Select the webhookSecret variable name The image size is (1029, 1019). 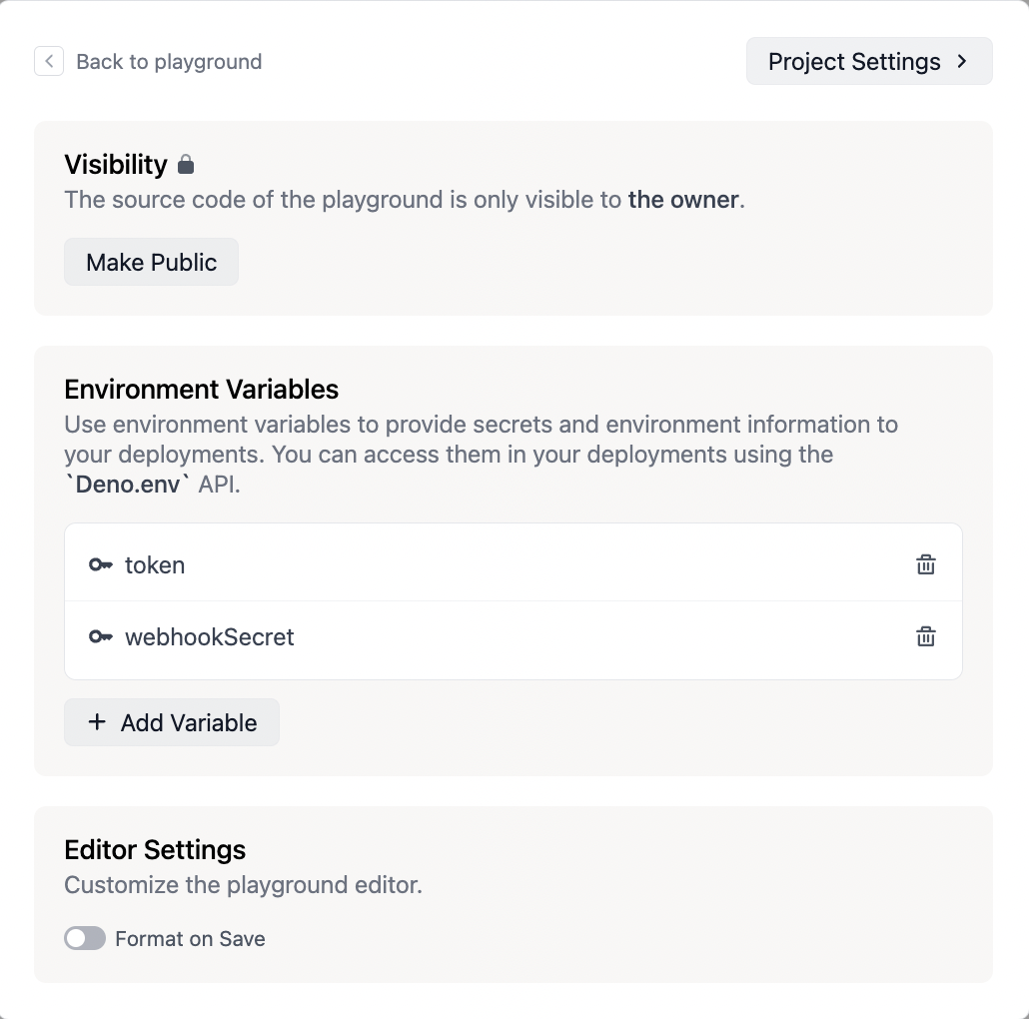point(210,637)
